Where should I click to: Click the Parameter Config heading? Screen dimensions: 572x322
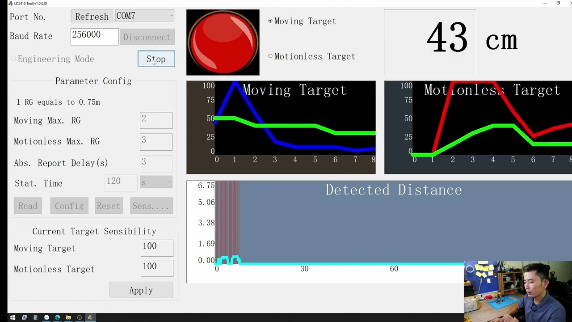(x=93, y=81)
